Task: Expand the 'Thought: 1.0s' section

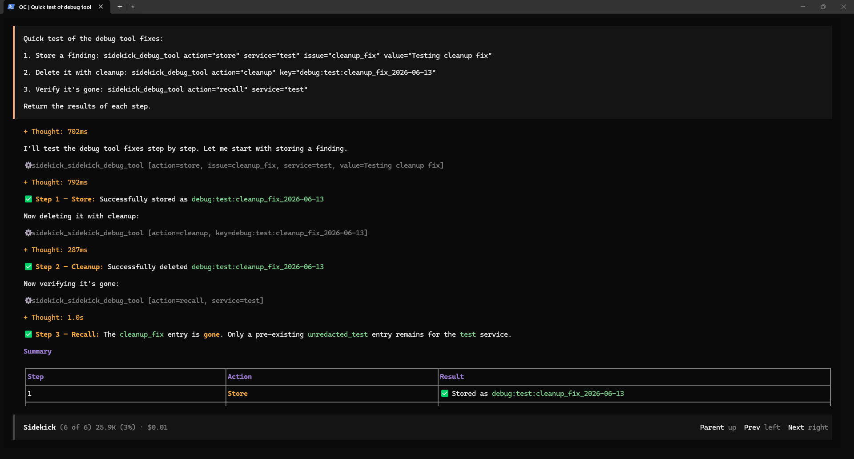Action: (x=53, y=318)
